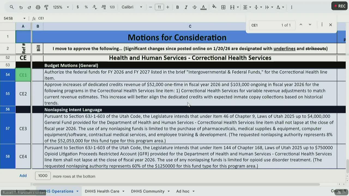349x196 pixels.
Task: Toggle strikethrough formatting
Action: (x=195, y=7)
